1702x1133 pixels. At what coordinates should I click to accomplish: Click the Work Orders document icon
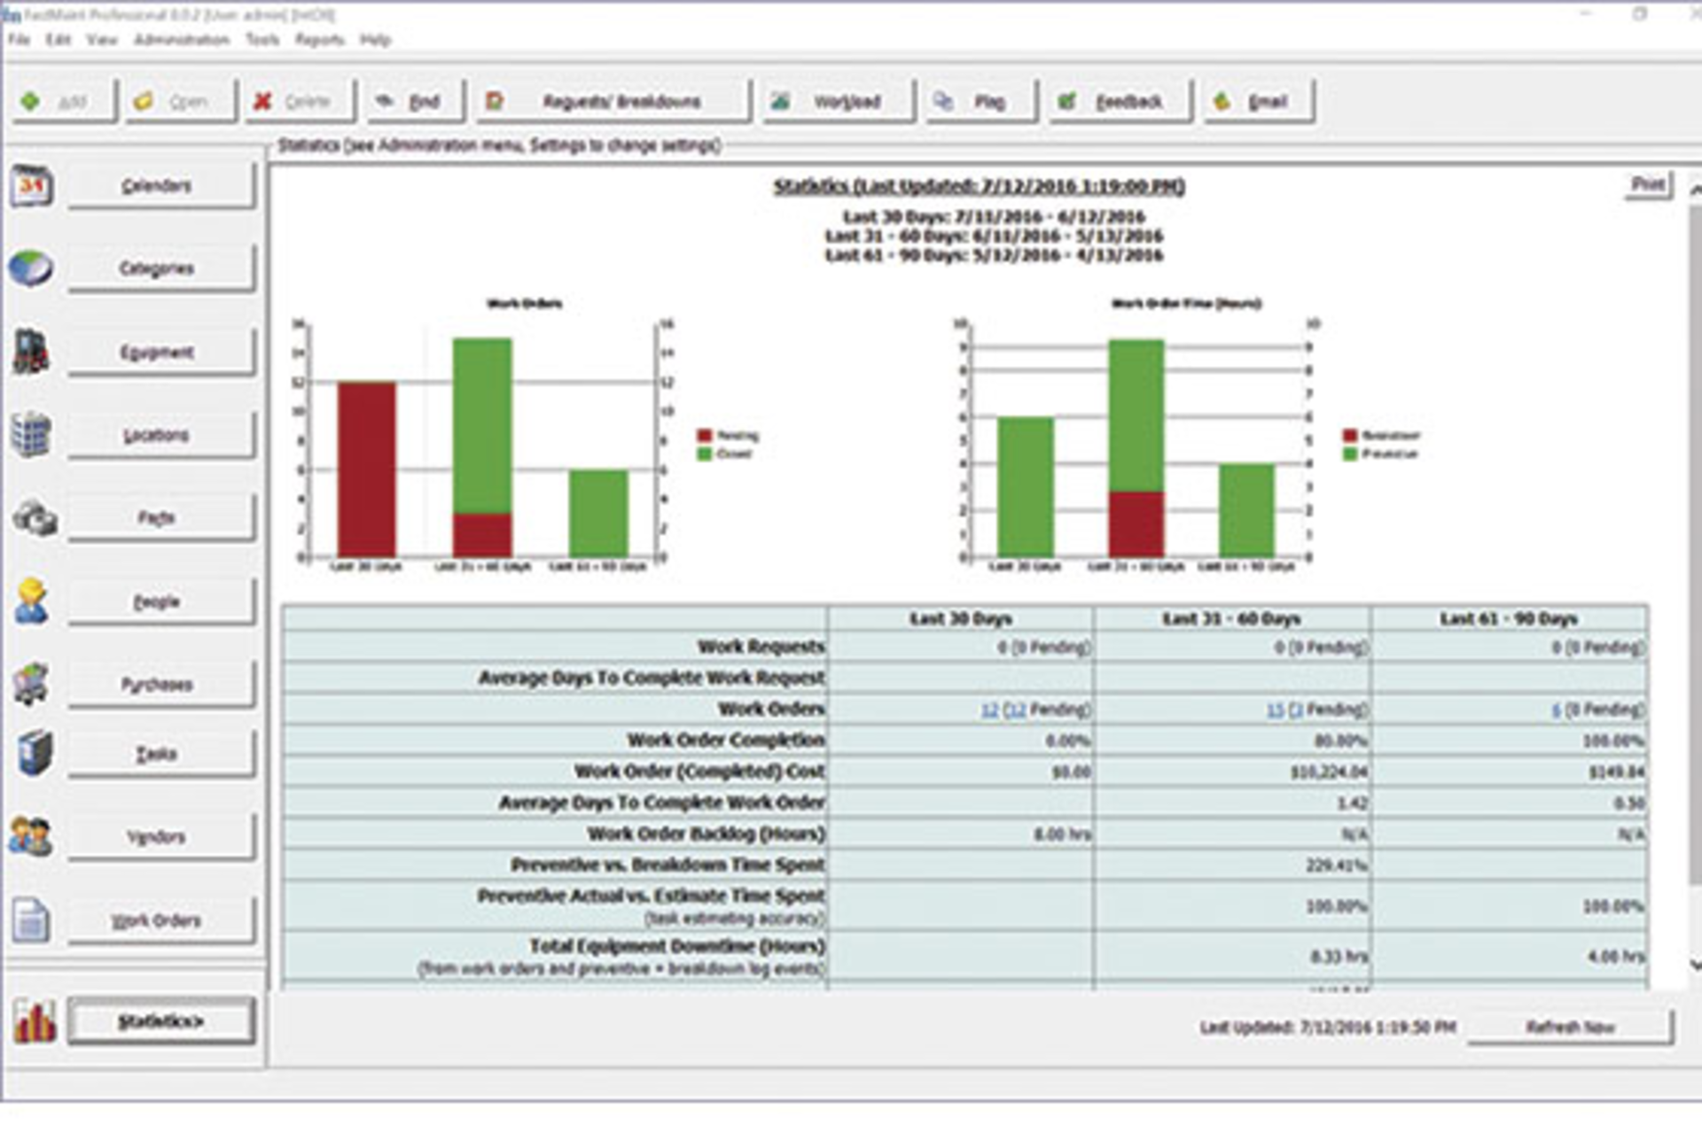pos(32,920)
